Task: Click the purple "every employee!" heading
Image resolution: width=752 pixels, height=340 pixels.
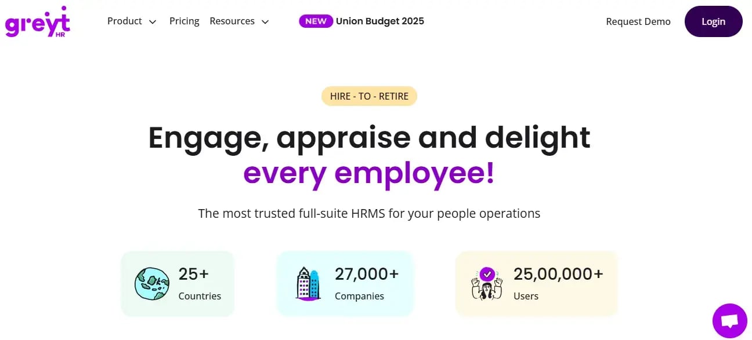Action: (369, 173)
